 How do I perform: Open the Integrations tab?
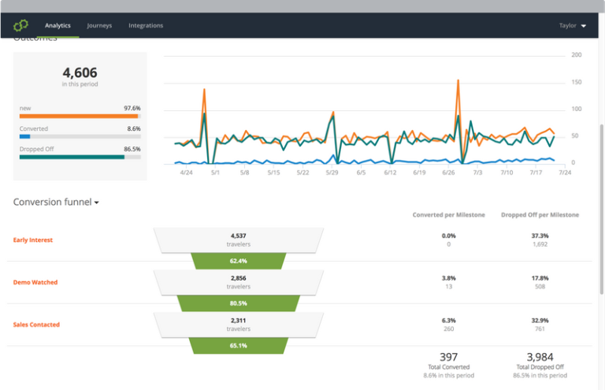pos(146,25)
